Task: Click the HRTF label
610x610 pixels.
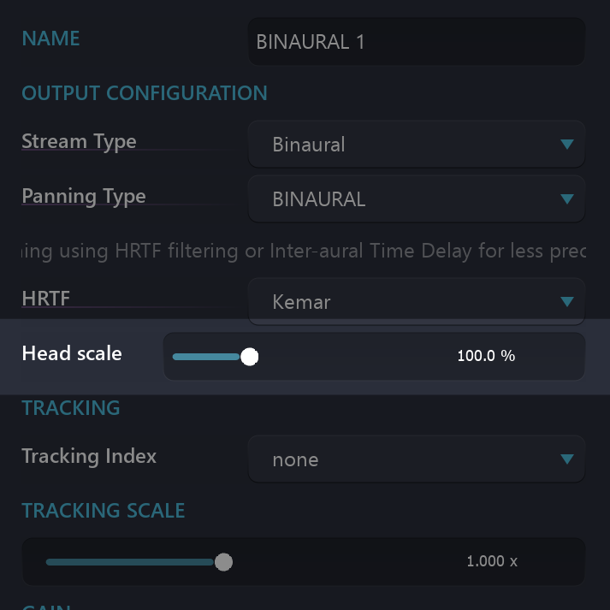Action: (45, 299)
